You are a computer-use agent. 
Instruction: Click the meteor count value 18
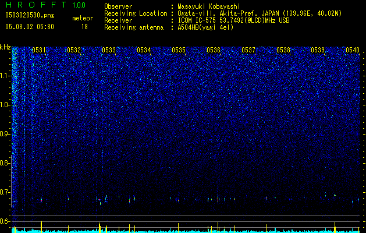click(84, 27)
